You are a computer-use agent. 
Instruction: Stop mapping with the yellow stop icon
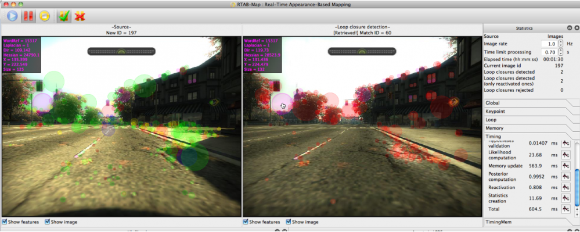[x=44, y=16]
